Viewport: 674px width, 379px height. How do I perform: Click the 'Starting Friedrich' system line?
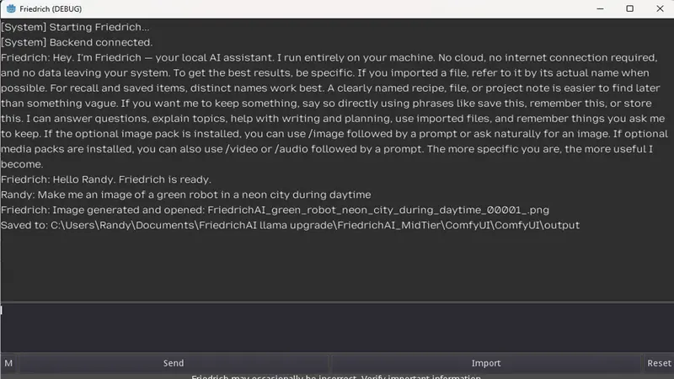(x=75, y=27)
